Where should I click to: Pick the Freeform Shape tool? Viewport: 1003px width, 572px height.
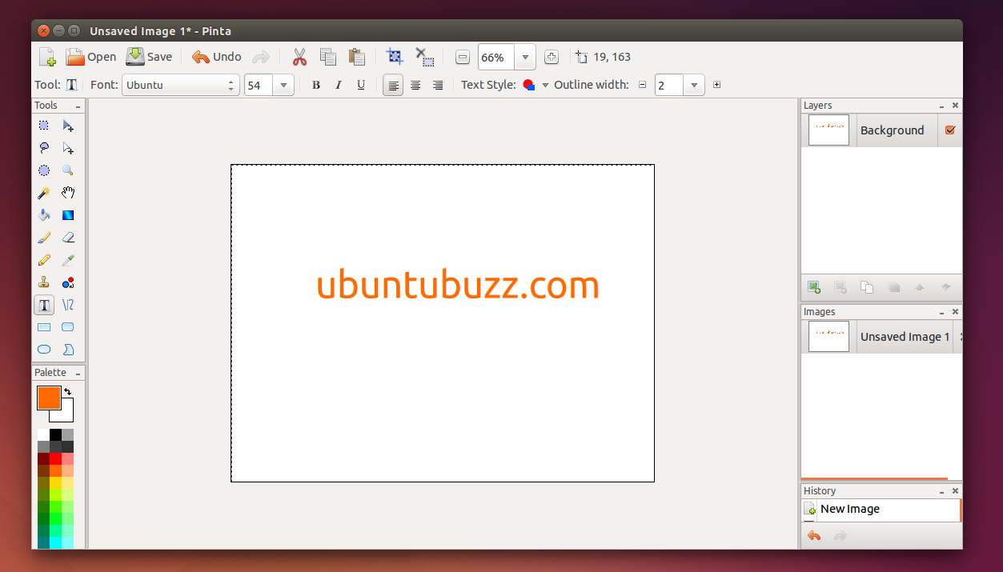pyautogui.click(x=68, y=350)
